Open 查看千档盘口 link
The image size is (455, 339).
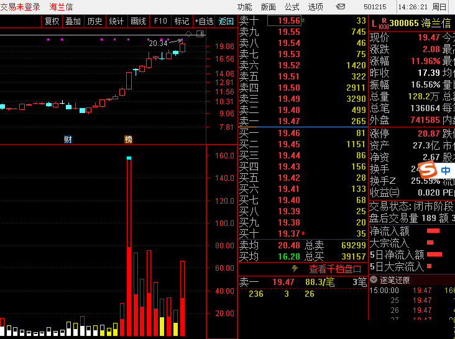pyautogui.click(x=335, y=269)
